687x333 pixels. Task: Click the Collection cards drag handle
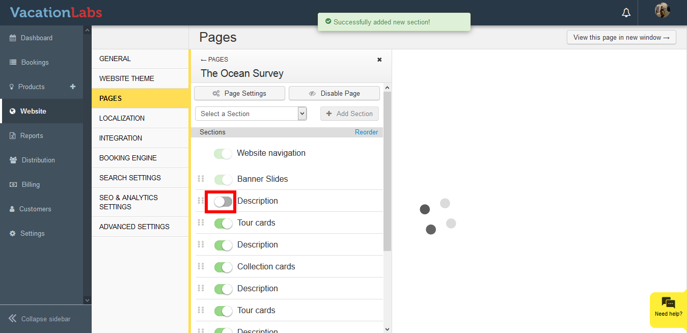click(x=201, y=266)
